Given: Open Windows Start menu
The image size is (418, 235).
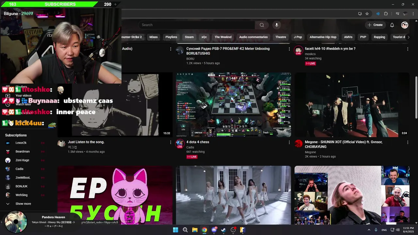Looking at the screenshot, I should click(x=175, y=230).
